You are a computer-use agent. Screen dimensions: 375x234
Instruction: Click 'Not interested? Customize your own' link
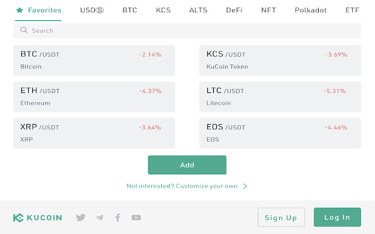[182, 186]
